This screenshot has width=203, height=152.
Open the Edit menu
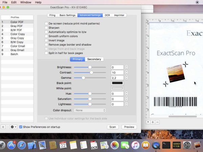(14, 2)
